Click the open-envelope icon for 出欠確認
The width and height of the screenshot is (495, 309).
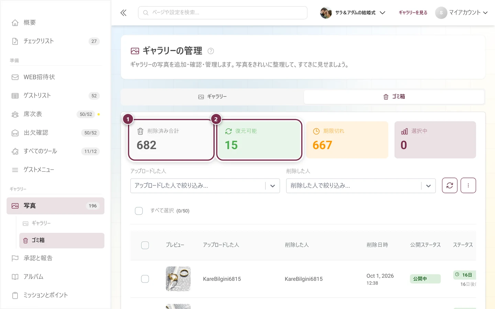(15, 133)
